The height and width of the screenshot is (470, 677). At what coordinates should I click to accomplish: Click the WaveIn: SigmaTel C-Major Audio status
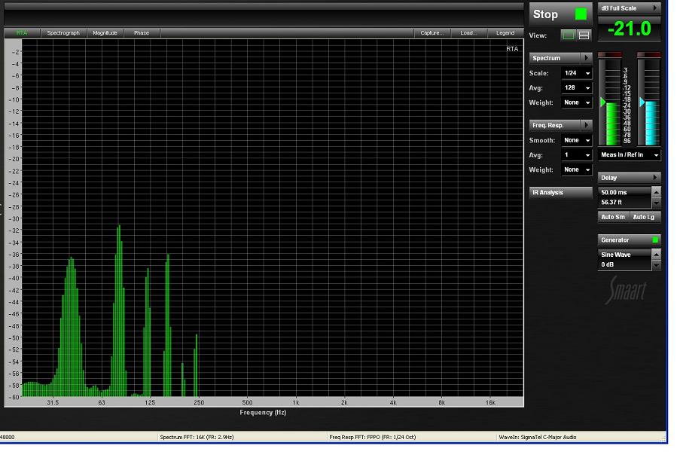(538, 437)
